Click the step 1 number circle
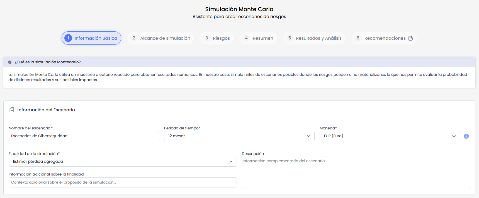479x198 pixels. [68, 38]
